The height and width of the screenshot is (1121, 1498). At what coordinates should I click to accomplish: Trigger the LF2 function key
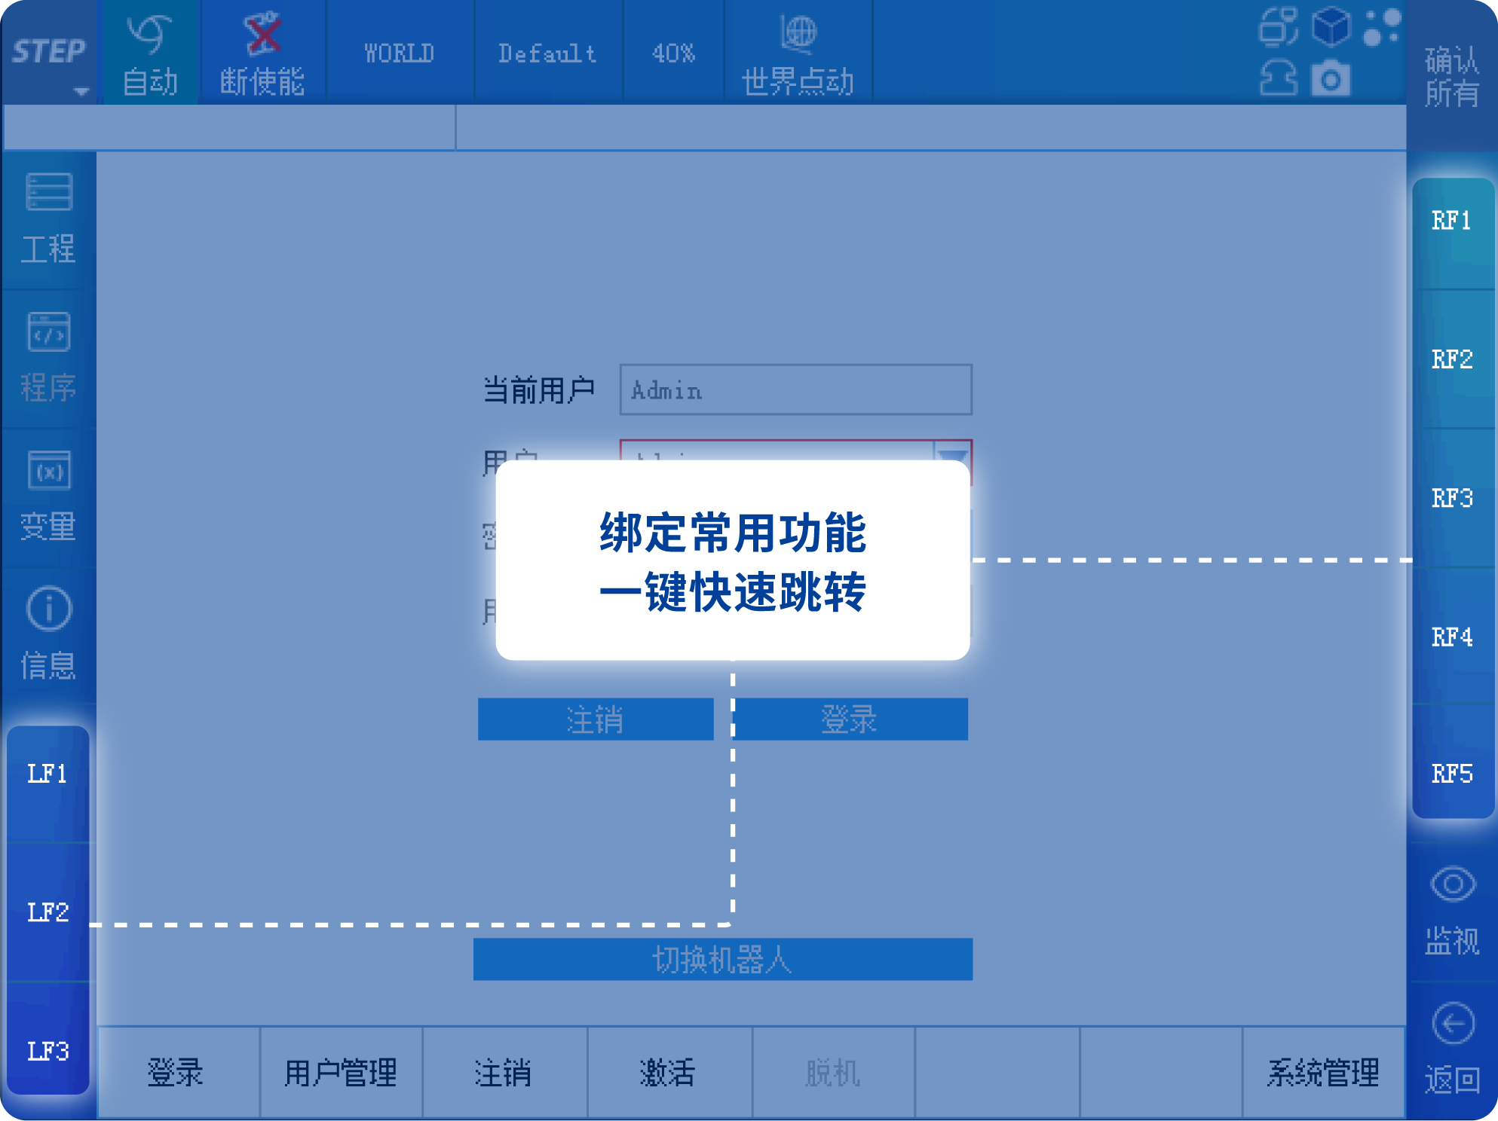[x=48, y=912]
